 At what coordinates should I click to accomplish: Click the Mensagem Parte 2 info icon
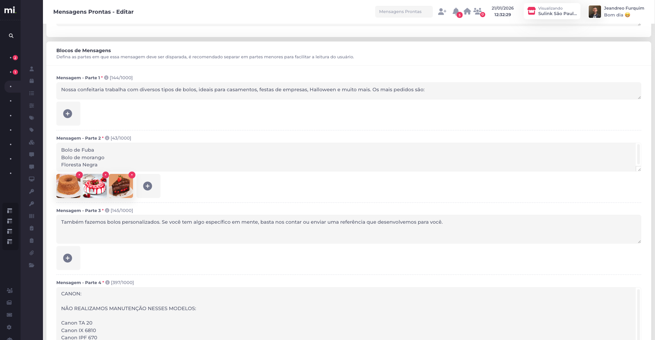pos(107,138)
